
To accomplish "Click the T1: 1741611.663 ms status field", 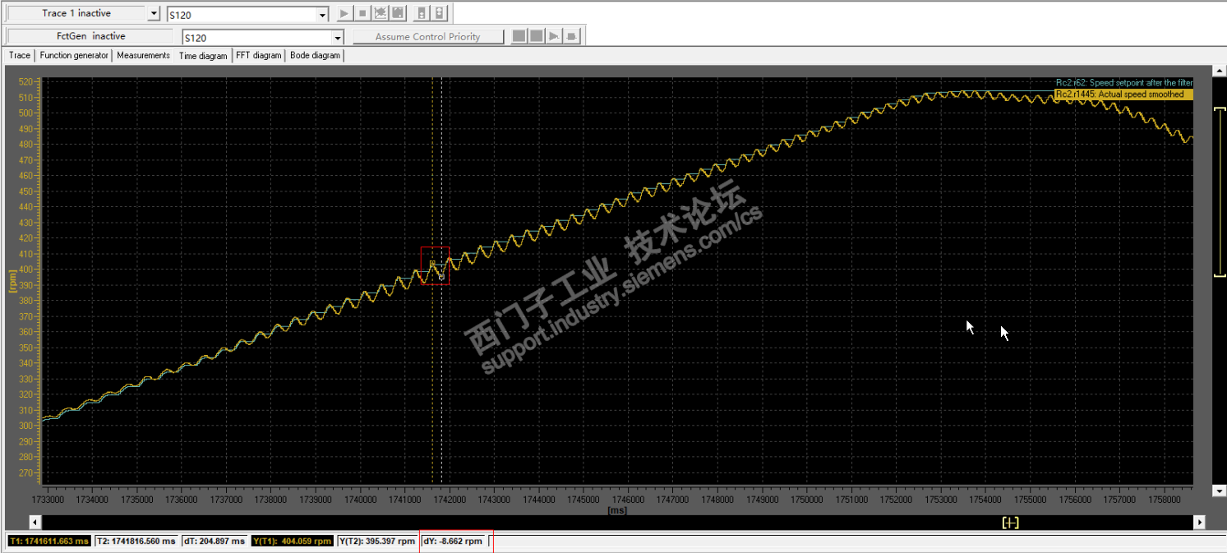I will 48,541.
